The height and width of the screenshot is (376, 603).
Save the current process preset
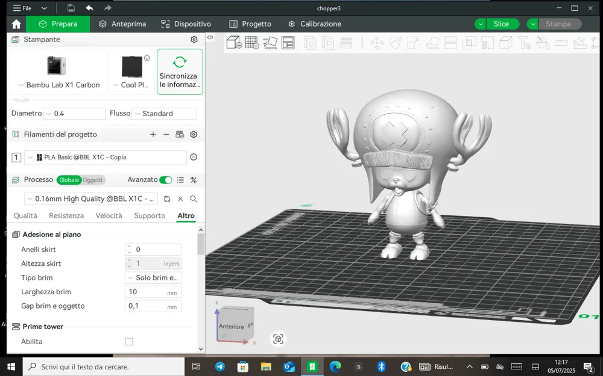[x=167, y=199]
